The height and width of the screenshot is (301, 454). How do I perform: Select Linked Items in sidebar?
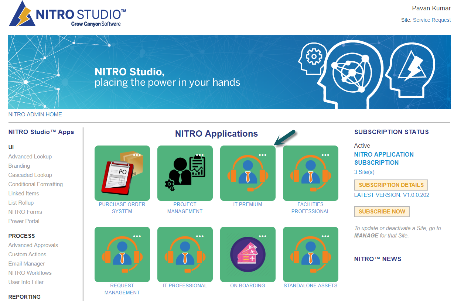24,194
